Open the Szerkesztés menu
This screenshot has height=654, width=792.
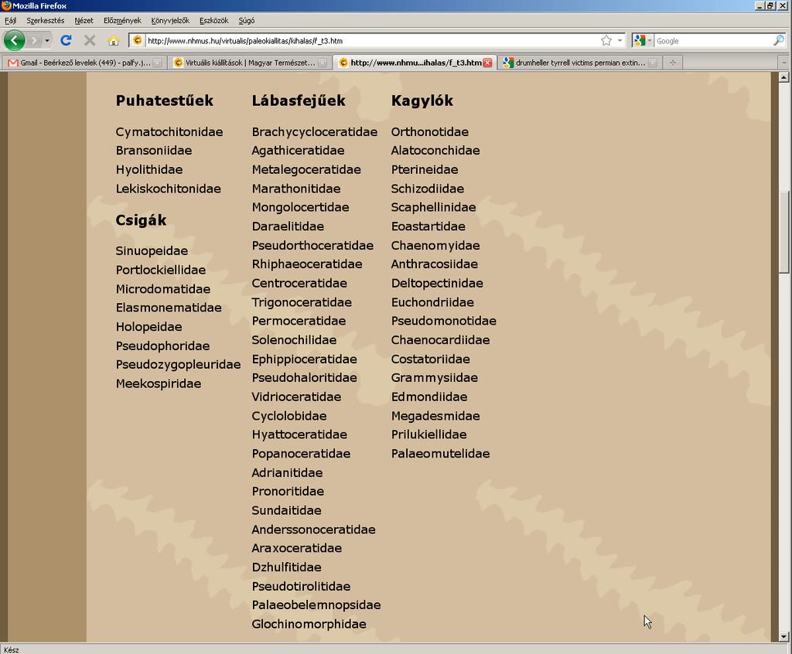[46, 21]
